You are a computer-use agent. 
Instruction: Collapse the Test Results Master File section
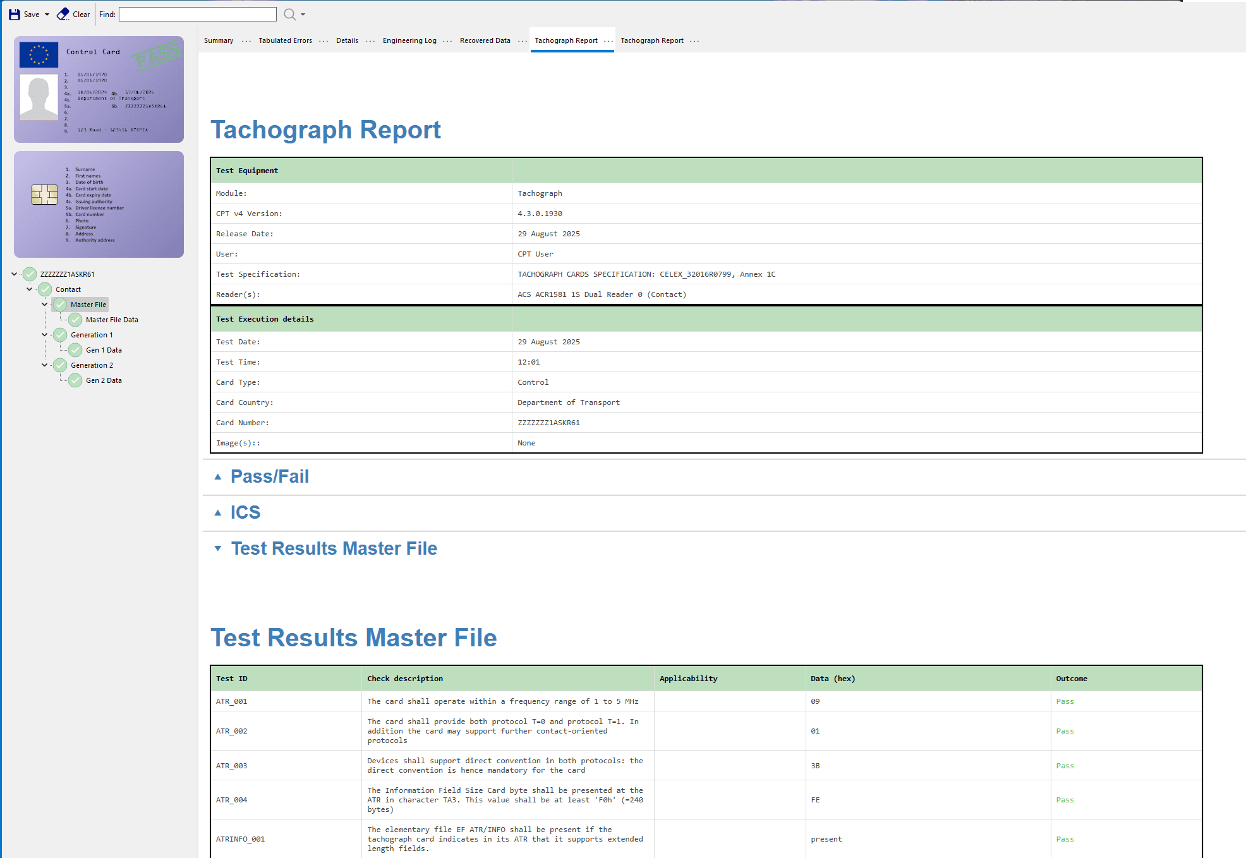pyautogui.click(x=218, y=548)
